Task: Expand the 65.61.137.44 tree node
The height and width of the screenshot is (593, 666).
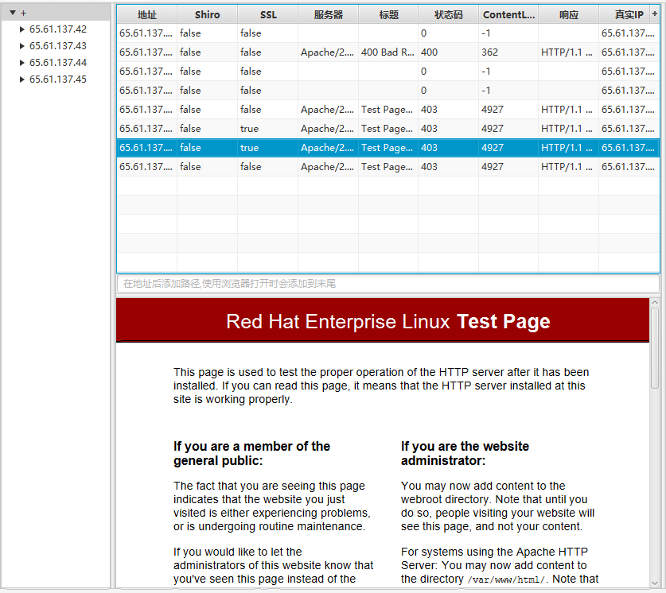Action: pyautogui.click(x=21, y=63)
